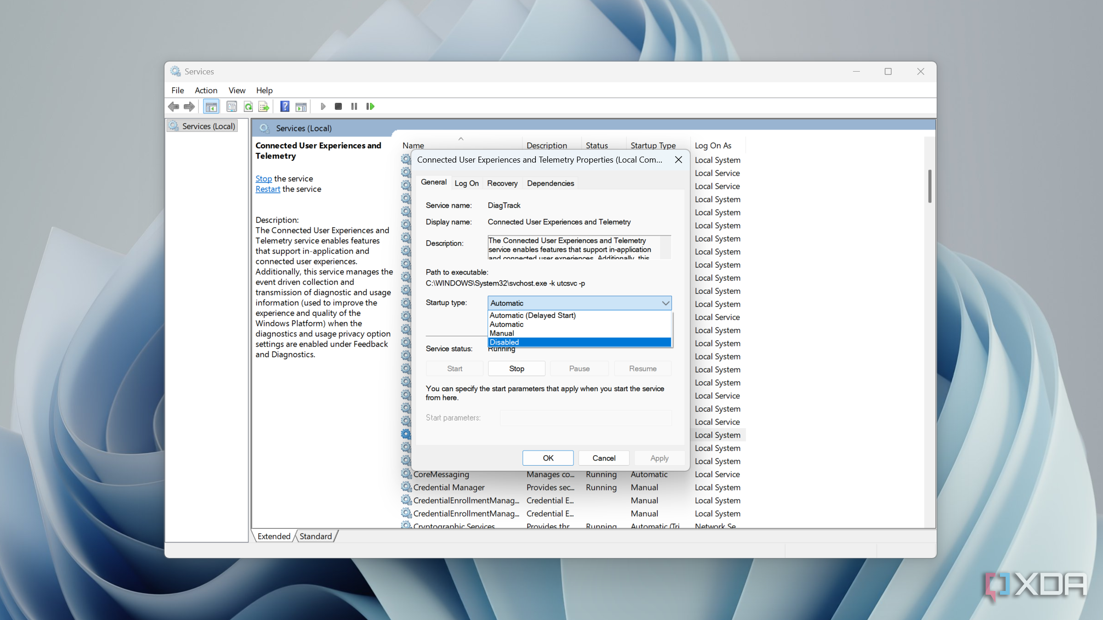Open the Help menu

click(x=264, y=90)
